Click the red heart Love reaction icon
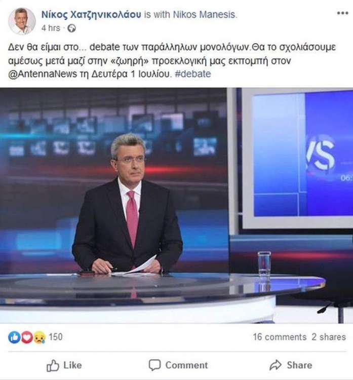Screen dimensions: 353x380 tap(27, 337)
